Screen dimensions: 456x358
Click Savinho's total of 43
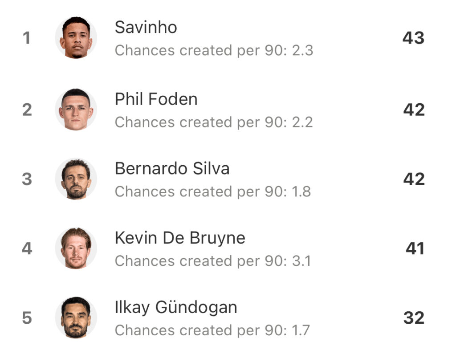413,38
